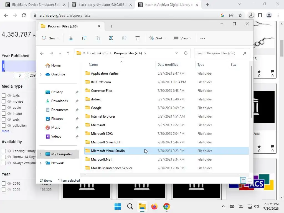Click the Size column header
The height and width of the screenshot is (213, 284).
point(234,64)
